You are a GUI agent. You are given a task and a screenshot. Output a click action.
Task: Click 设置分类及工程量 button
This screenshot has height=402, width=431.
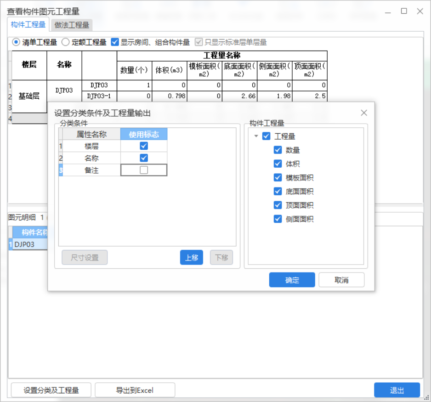(51, 390)
